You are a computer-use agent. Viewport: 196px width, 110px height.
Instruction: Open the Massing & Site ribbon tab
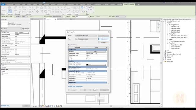coord(61,4)
